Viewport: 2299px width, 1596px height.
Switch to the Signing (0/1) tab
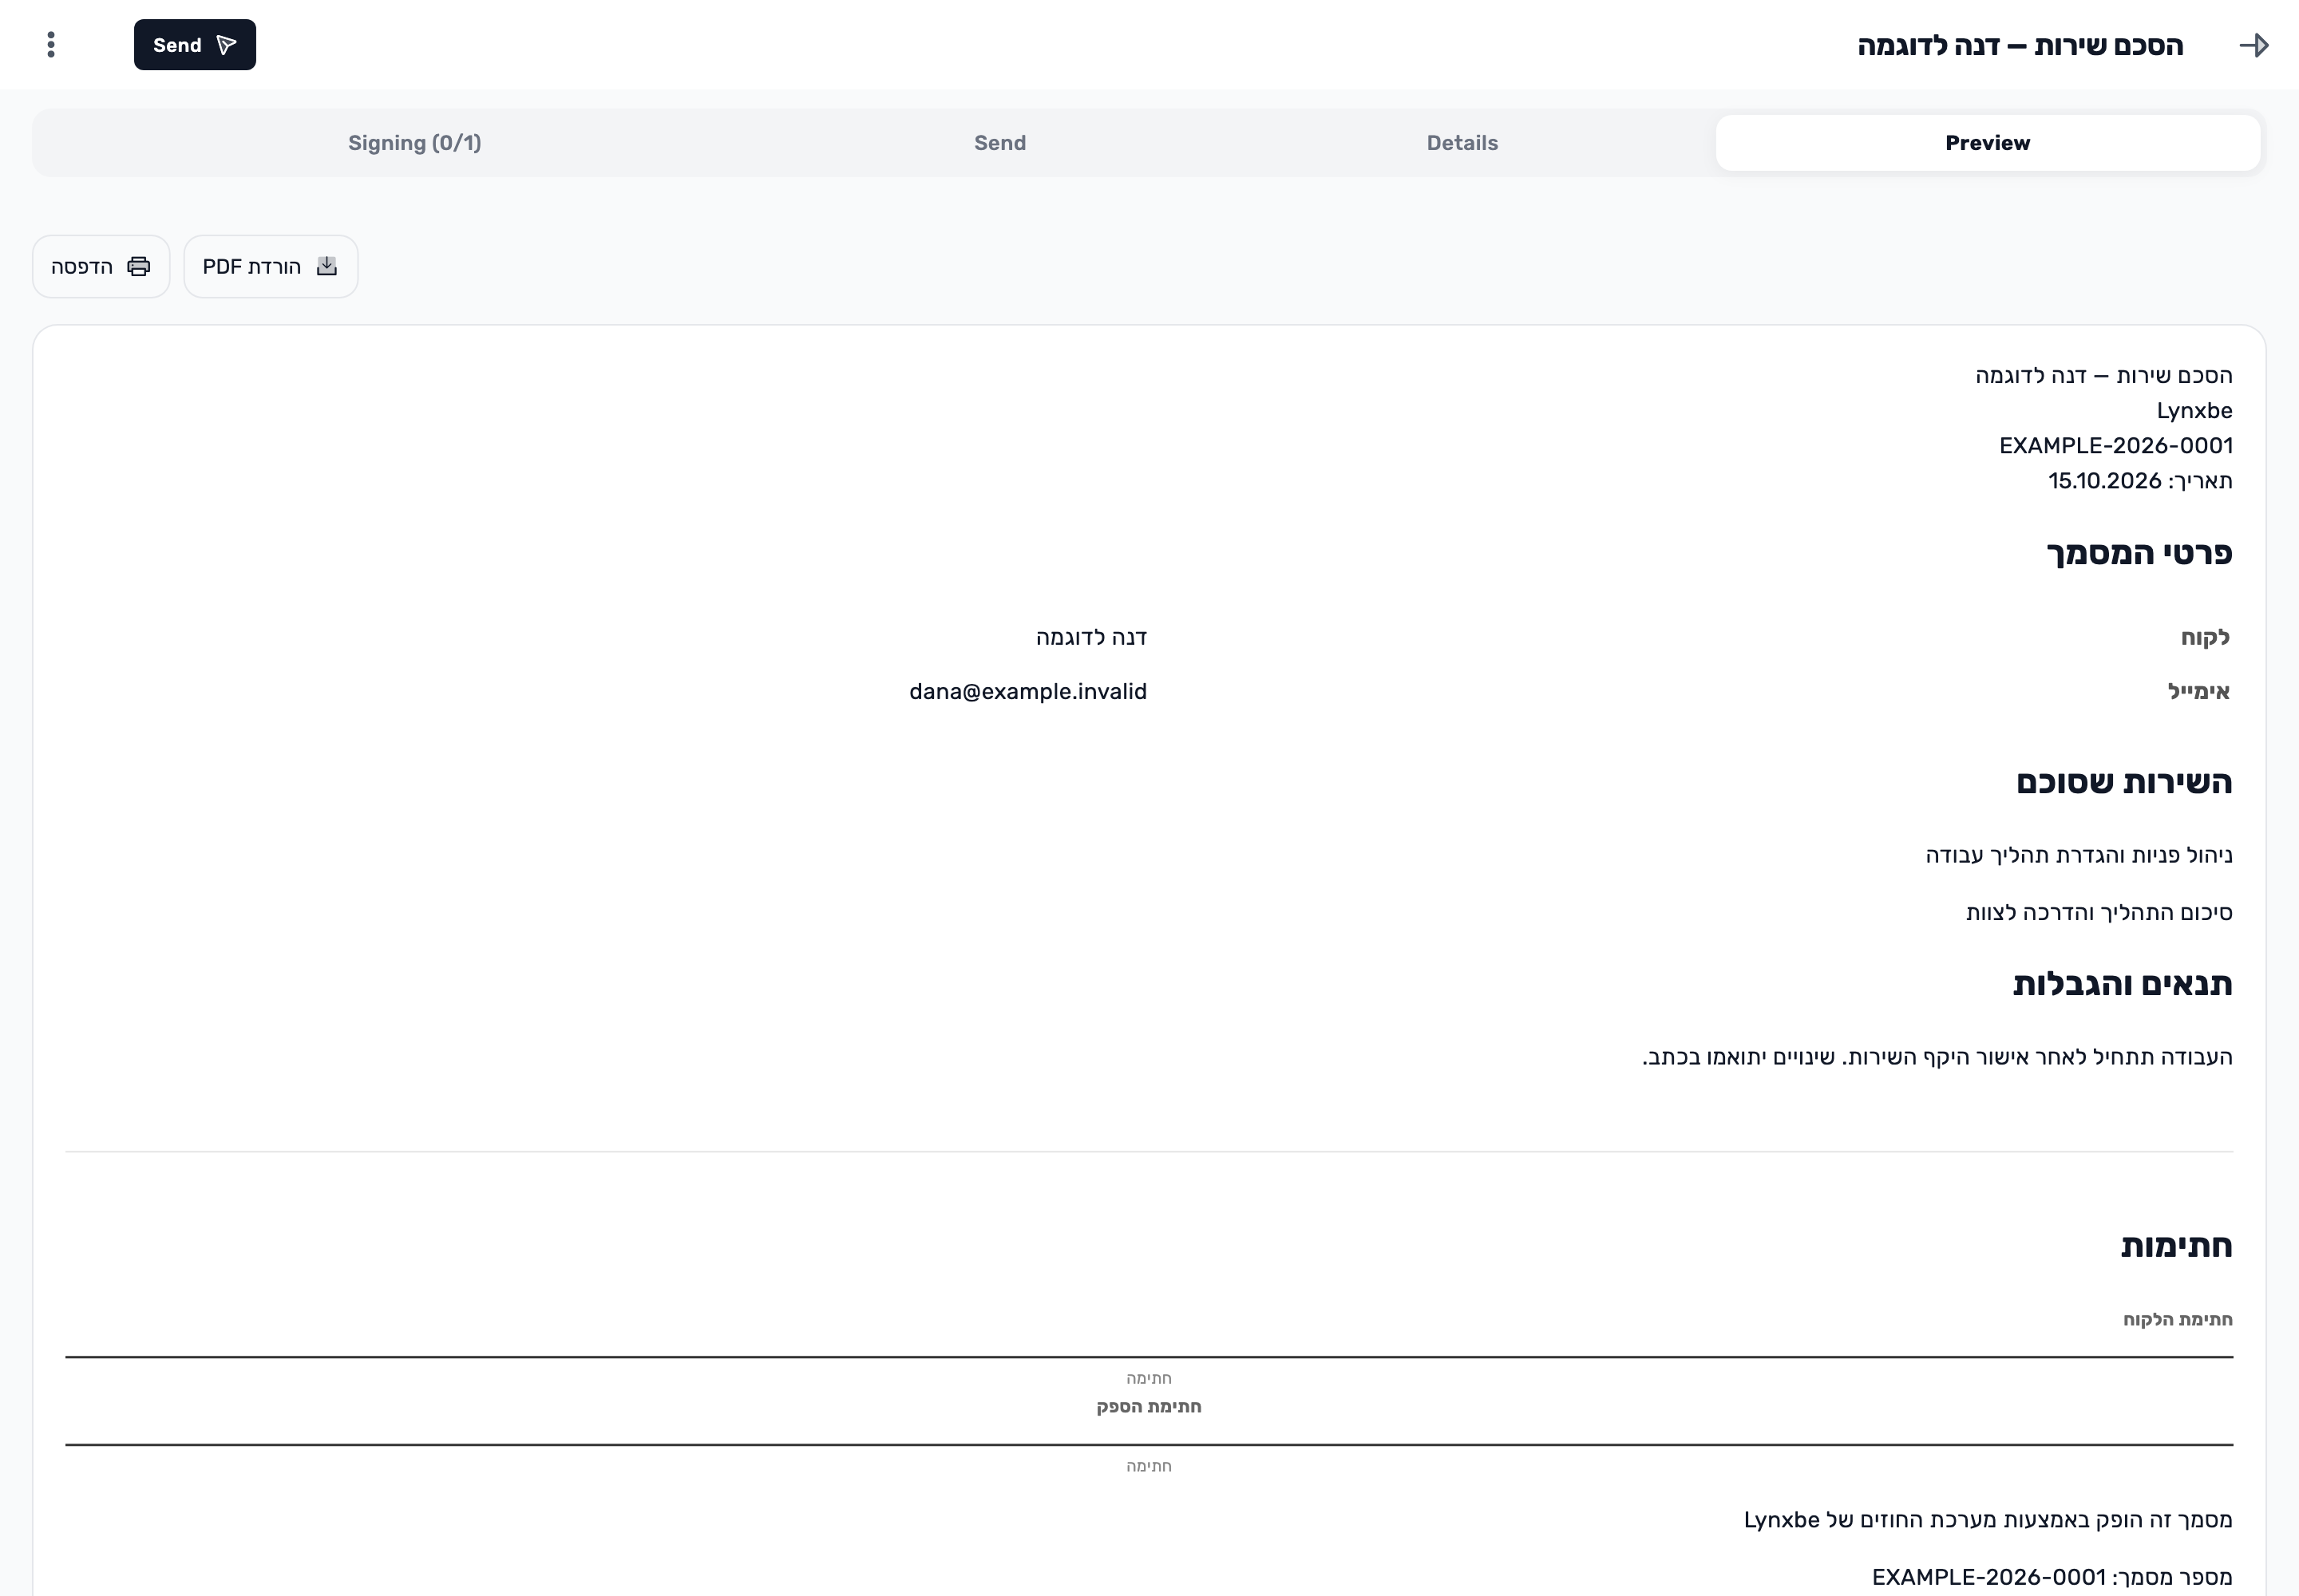414,143
